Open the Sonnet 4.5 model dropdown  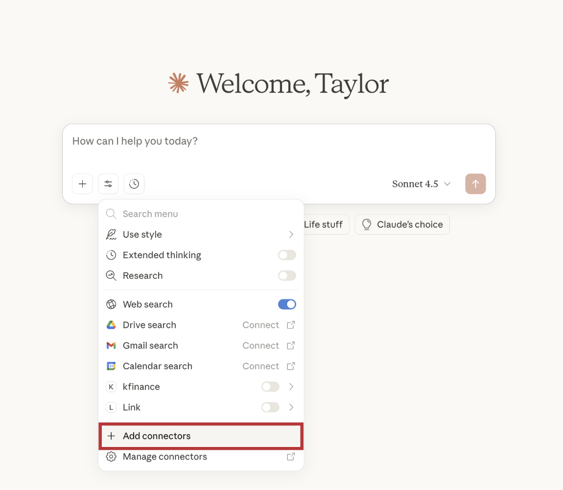pyautogui.click(x=421, y=184)
